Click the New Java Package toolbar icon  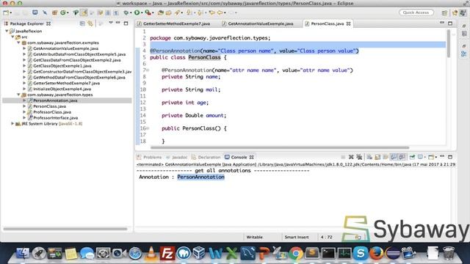click(54, 12)
